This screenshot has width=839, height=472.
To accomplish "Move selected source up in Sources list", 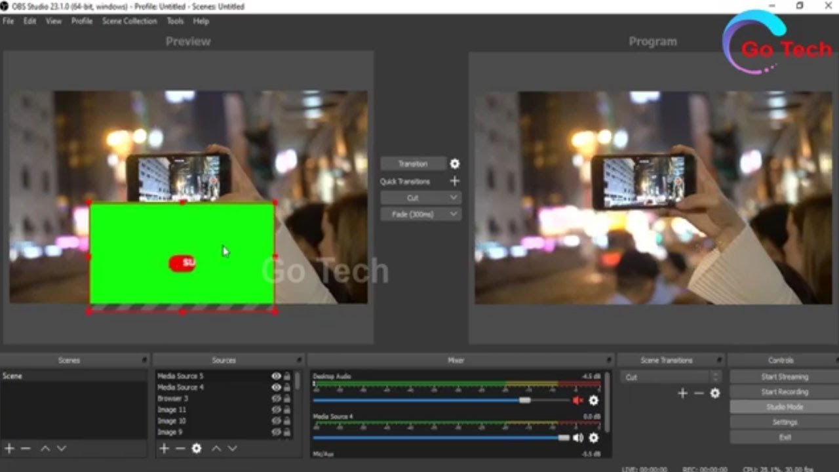I will 216,448.
